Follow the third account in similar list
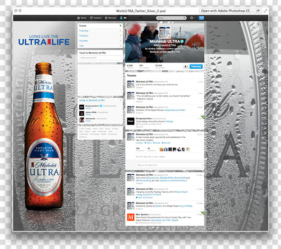The image size is (281, 249). point(88,121)
